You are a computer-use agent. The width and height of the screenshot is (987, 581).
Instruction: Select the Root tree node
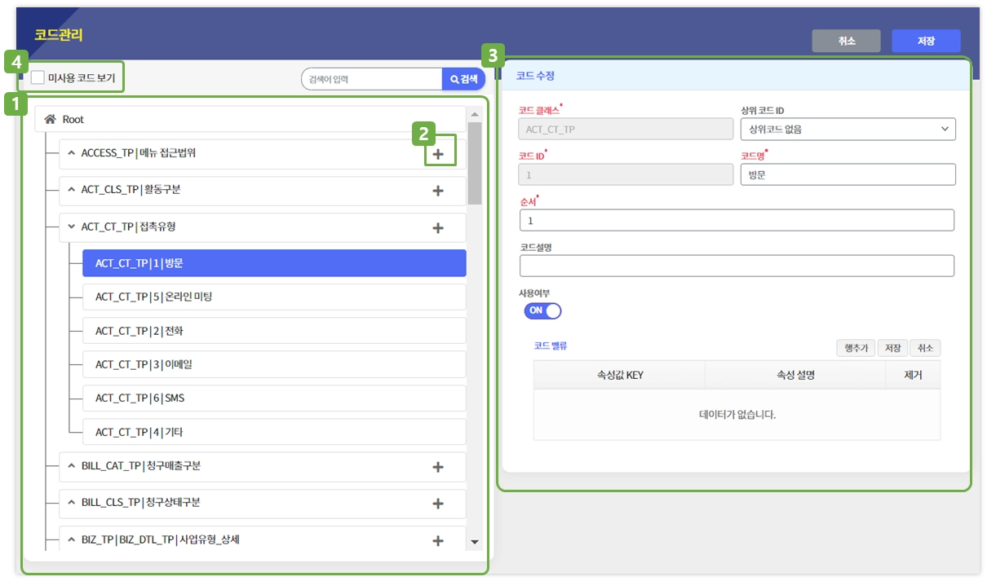coord(250,119)
